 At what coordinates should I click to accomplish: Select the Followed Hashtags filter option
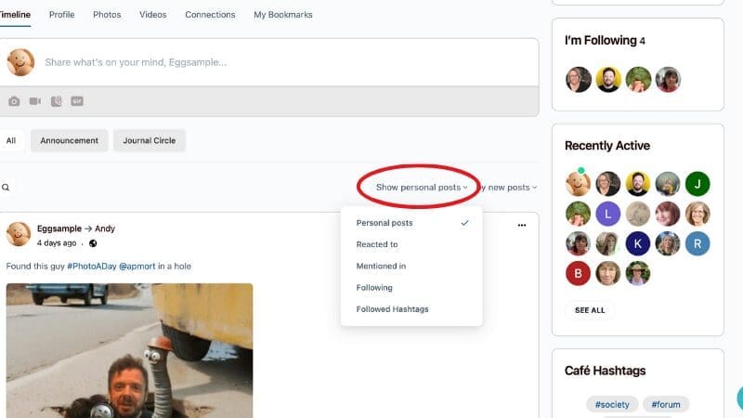pyautogui.click(x=392, y=309)
